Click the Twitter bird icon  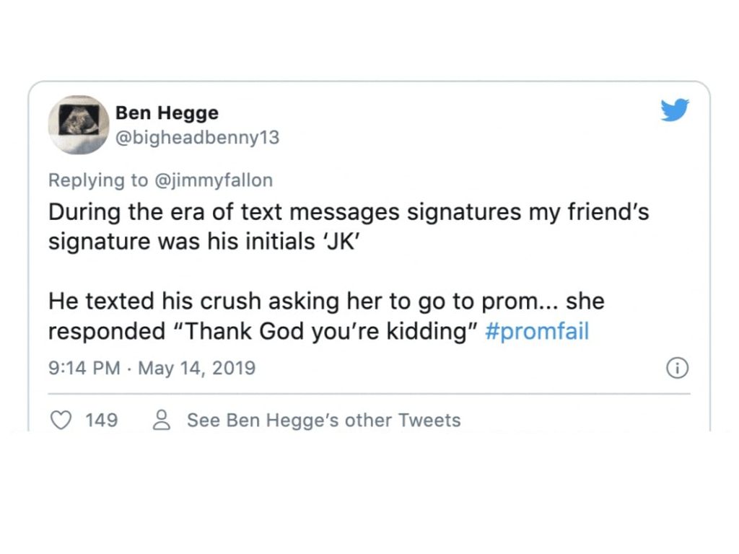675,110
